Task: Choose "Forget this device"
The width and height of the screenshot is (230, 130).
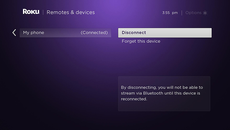Action: pos(141,41)
